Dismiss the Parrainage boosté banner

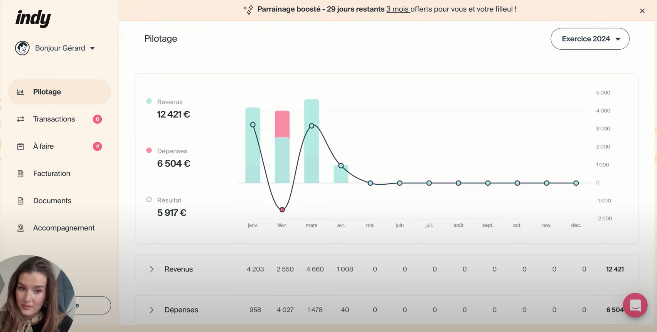coord(642,11)
